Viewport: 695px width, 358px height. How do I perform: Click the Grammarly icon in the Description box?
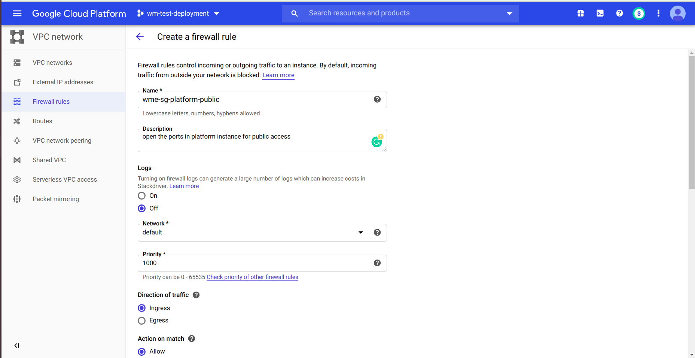point(377,142)
